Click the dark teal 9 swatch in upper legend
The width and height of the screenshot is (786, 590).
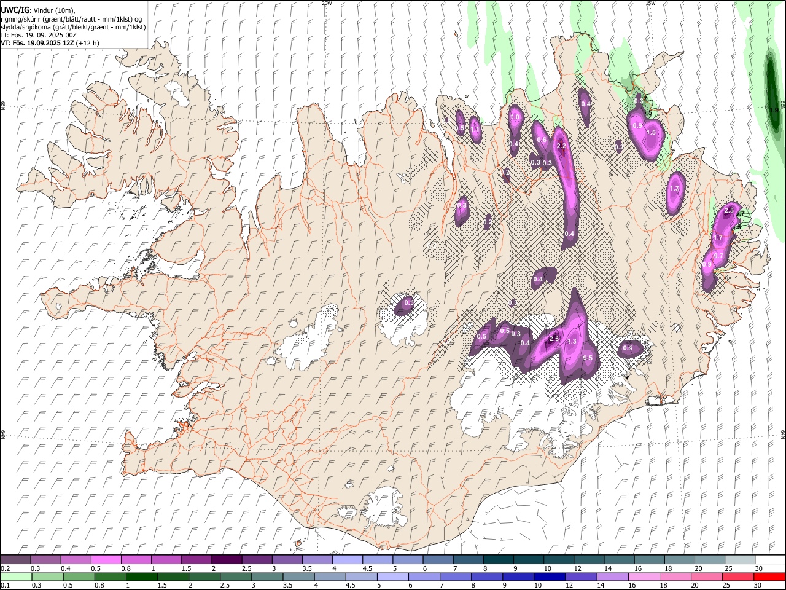[x=529, y=559]
